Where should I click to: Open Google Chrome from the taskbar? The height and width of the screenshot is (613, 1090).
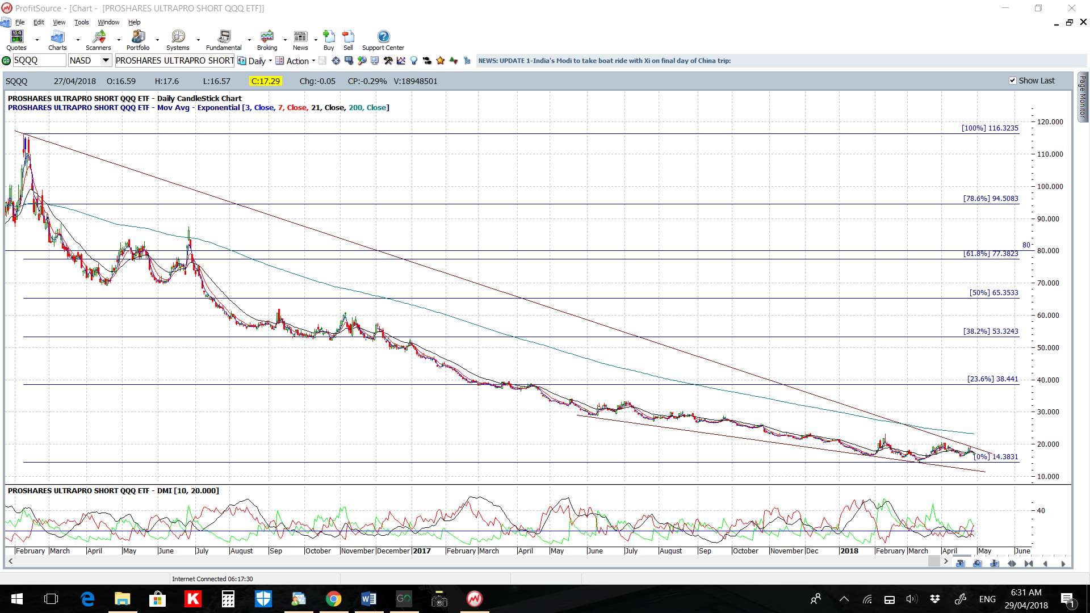333,599
